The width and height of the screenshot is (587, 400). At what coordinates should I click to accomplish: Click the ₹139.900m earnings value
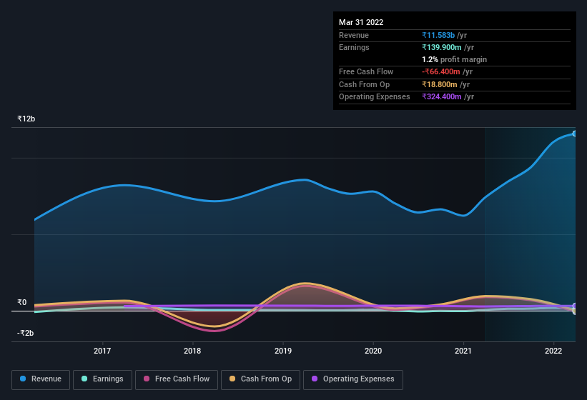coord(442,47)
